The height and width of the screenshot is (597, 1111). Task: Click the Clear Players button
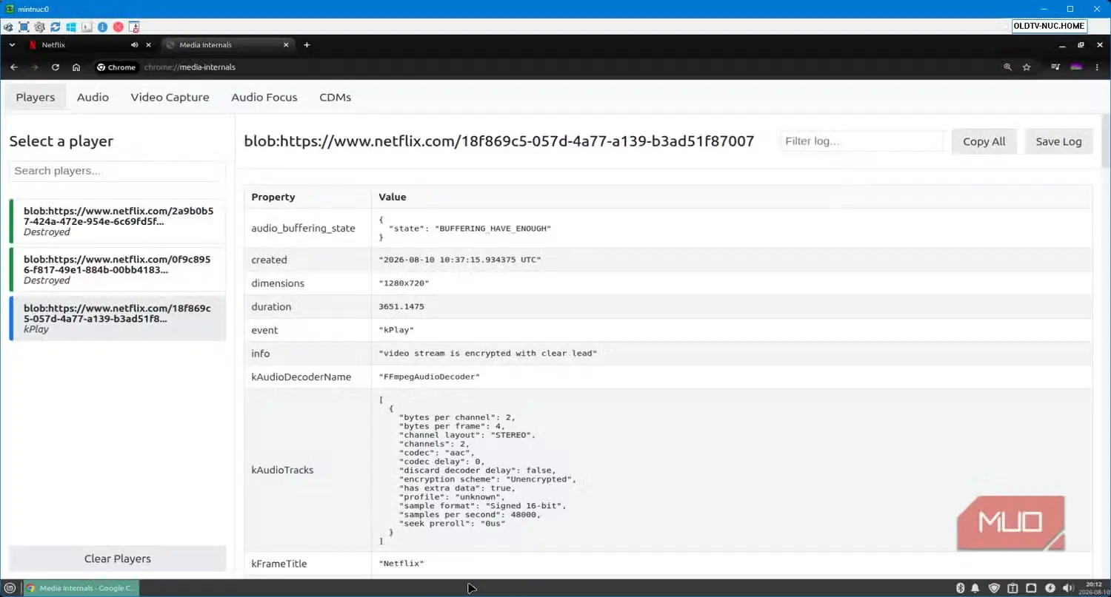(x=117, y=559)
